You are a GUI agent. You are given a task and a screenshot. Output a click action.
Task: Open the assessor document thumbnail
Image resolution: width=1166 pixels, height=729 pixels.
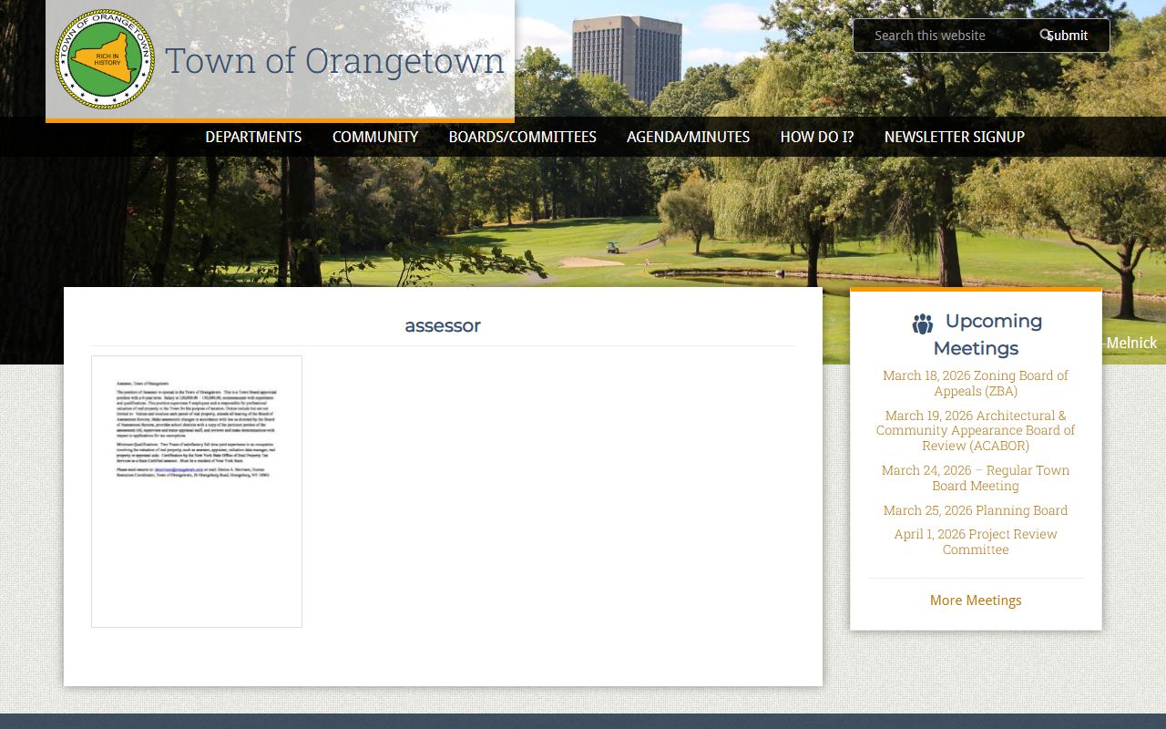(x=197, y=491)
